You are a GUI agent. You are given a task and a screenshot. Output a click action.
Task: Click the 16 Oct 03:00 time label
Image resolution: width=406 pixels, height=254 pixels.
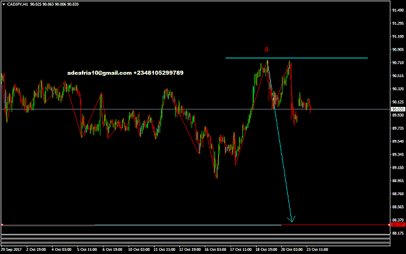coord(215,249)
